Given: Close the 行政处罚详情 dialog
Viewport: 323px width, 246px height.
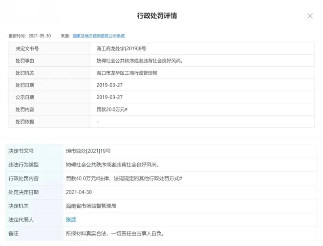Looking at the screenshot, I should click(x=310, y=16).
